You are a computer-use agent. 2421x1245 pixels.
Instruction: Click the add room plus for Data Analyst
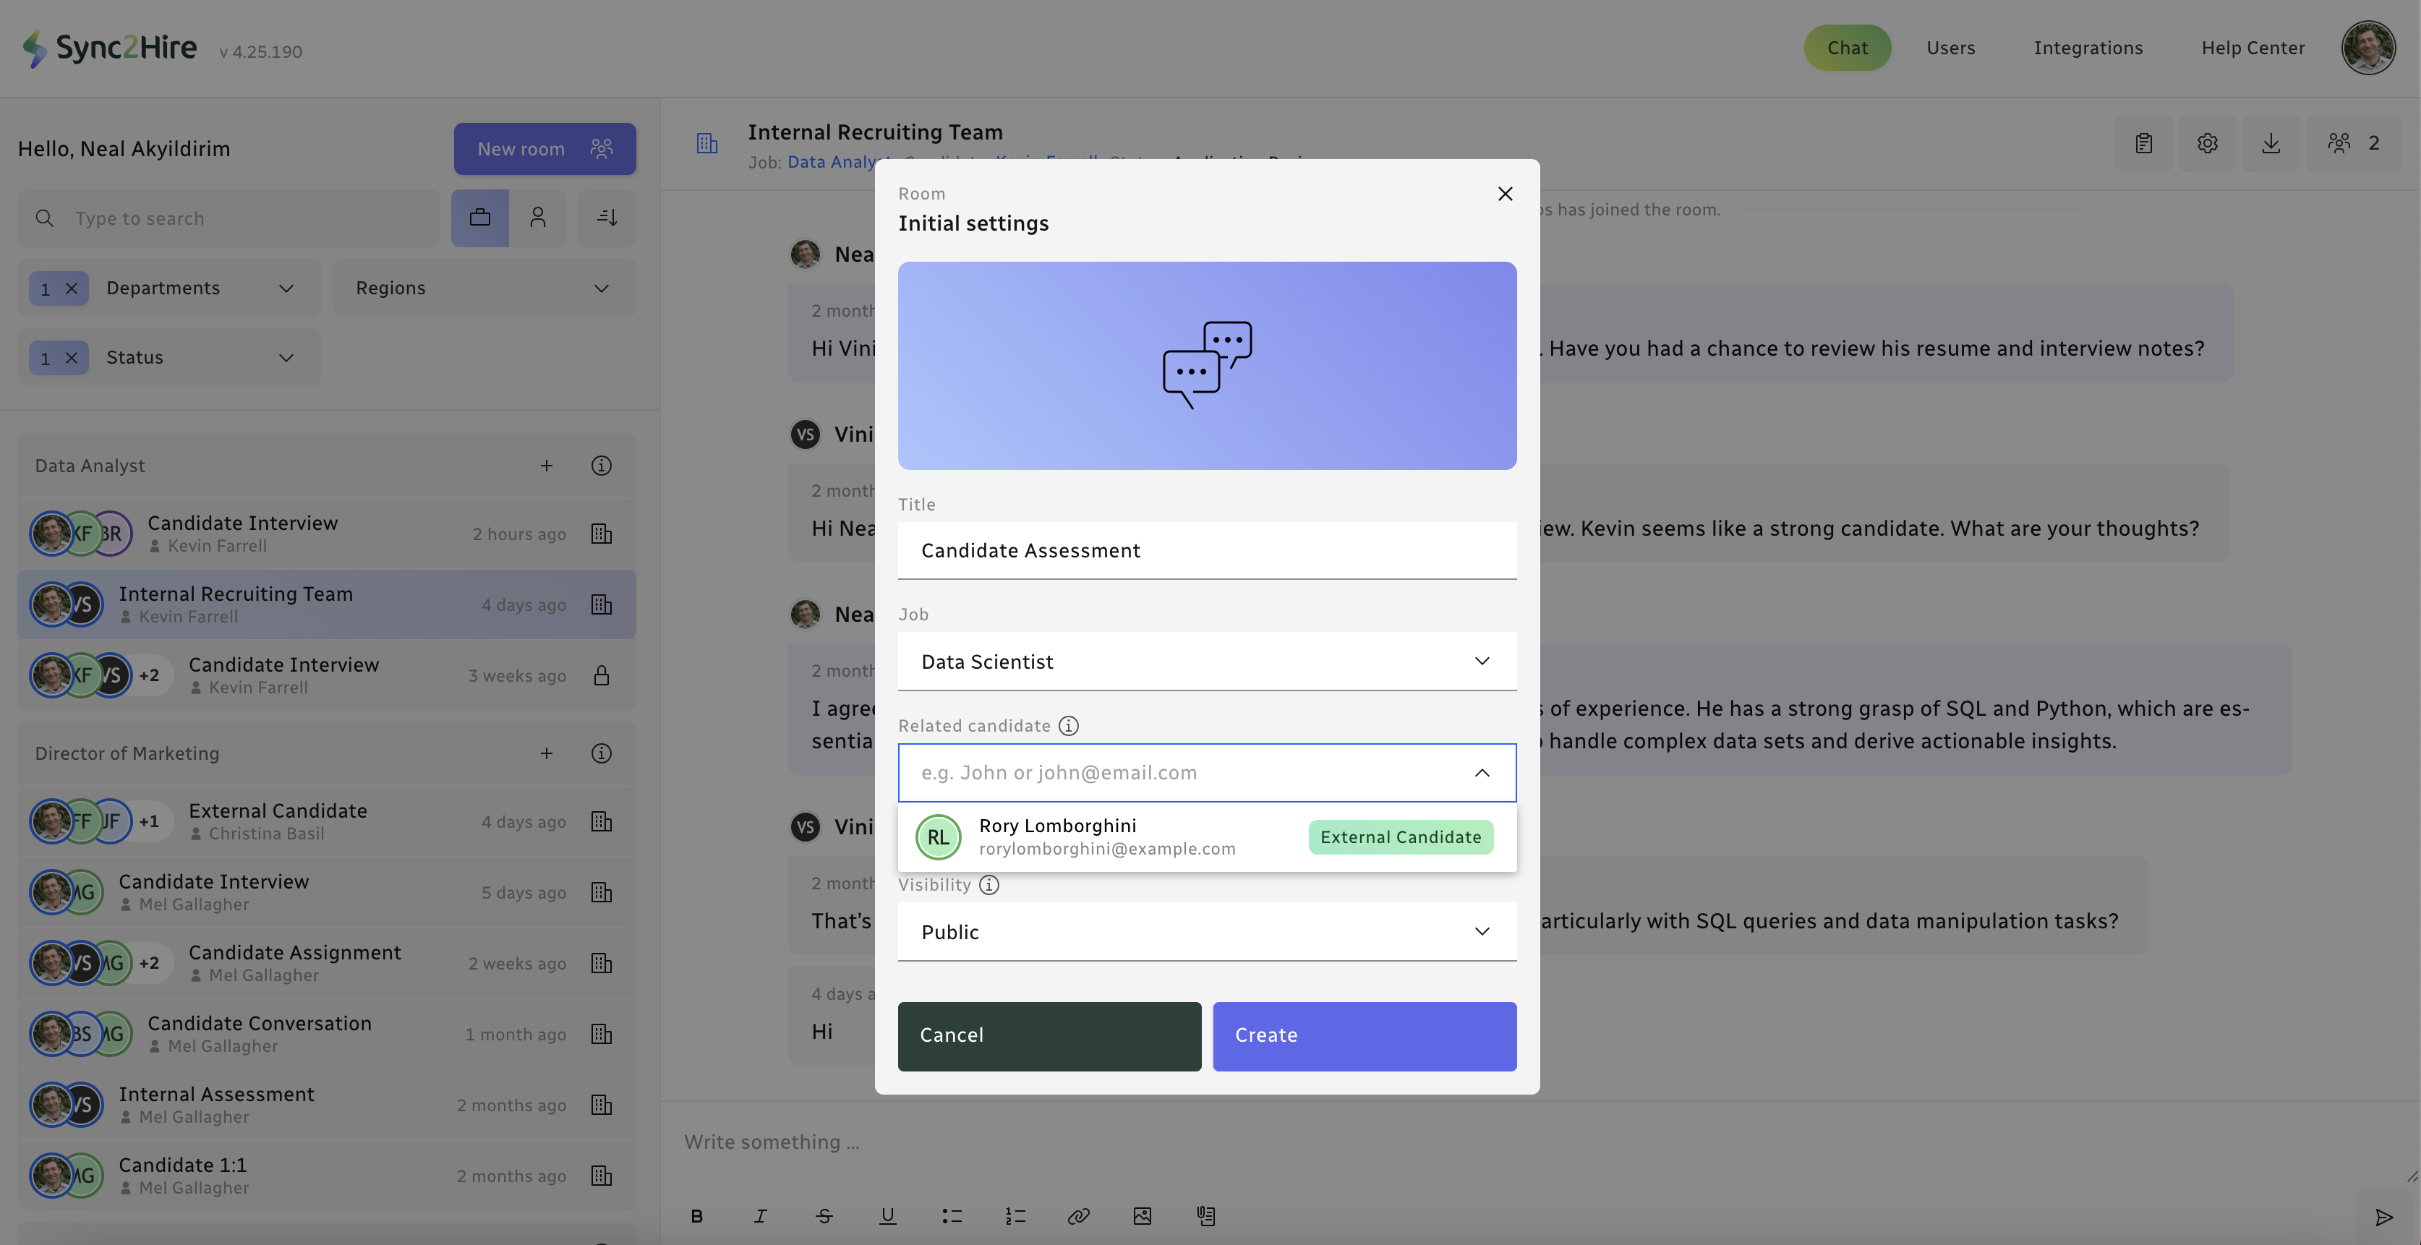546,466
